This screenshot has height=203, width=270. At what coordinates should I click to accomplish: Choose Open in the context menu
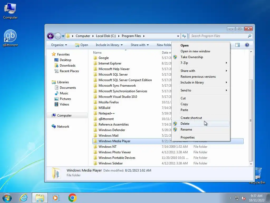tap(201, 45)
